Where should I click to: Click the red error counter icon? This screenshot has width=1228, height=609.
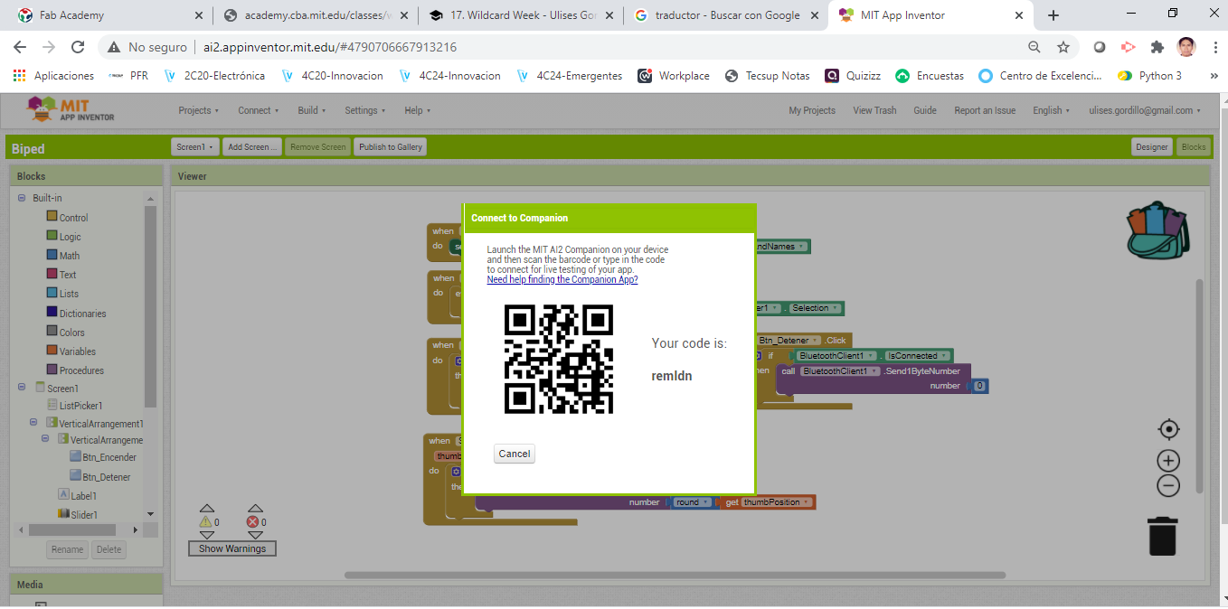252,522
